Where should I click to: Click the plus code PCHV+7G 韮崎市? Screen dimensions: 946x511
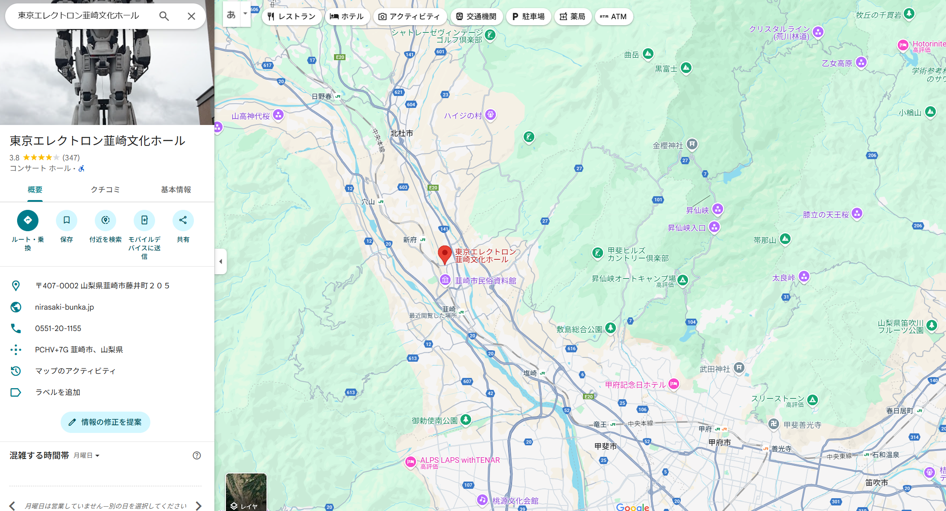coord(79,350)
